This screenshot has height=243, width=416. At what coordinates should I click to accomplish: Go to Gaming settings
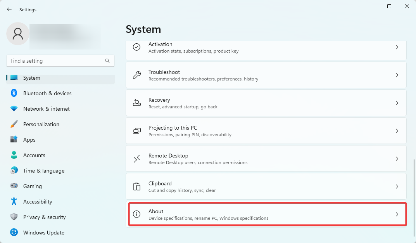[x=60, y=186]
